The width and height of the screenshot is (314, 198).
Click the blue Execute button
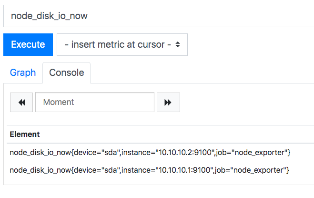pos(28,44)
